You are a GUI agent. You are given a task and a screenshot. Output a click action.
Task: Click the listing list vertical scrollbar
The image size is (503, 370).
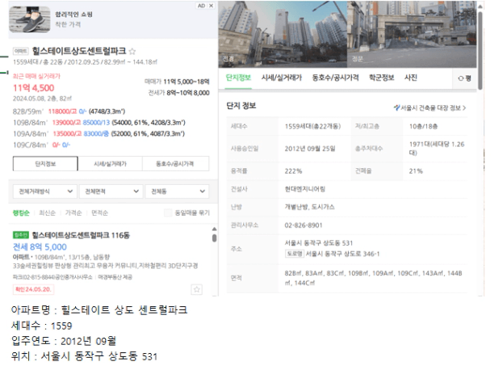tap(214, 237)
